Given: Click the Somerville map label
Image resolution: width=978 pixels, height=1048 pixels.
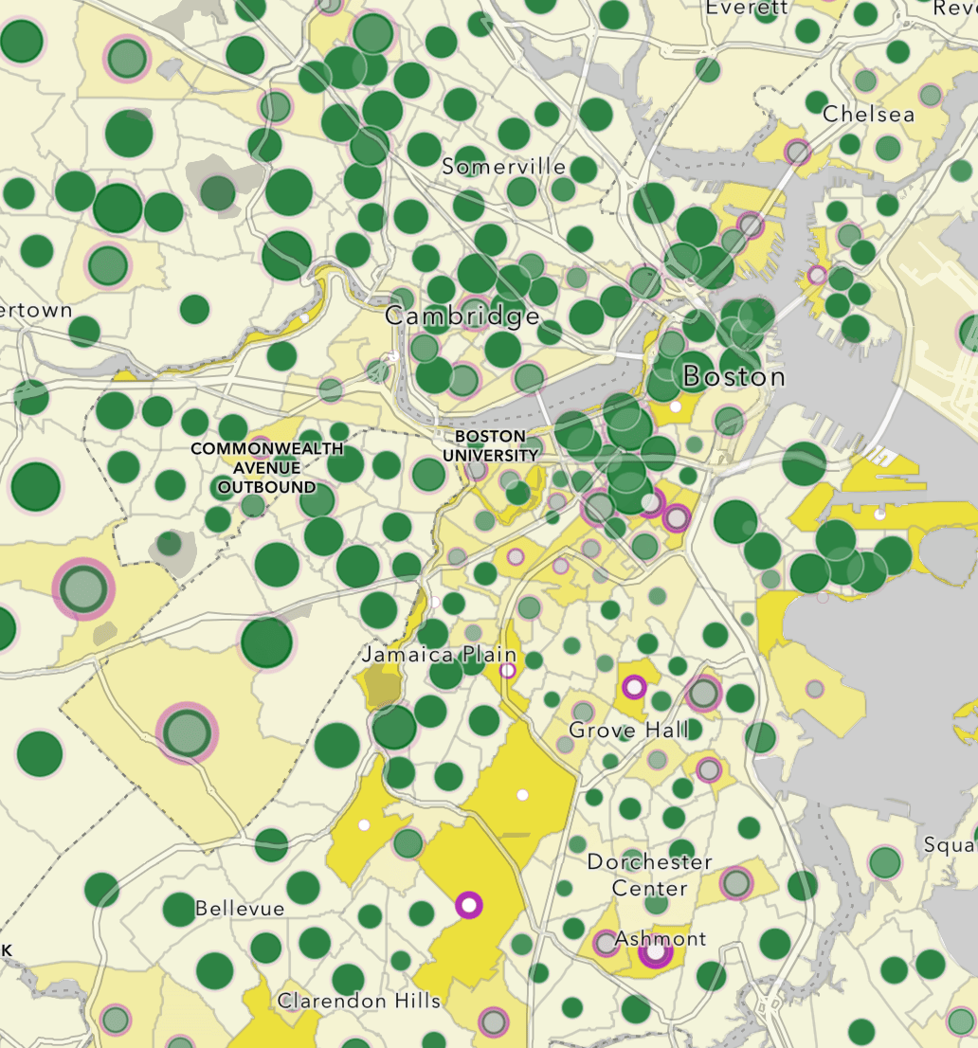Looking at the screenshot, I should point(504,167).
